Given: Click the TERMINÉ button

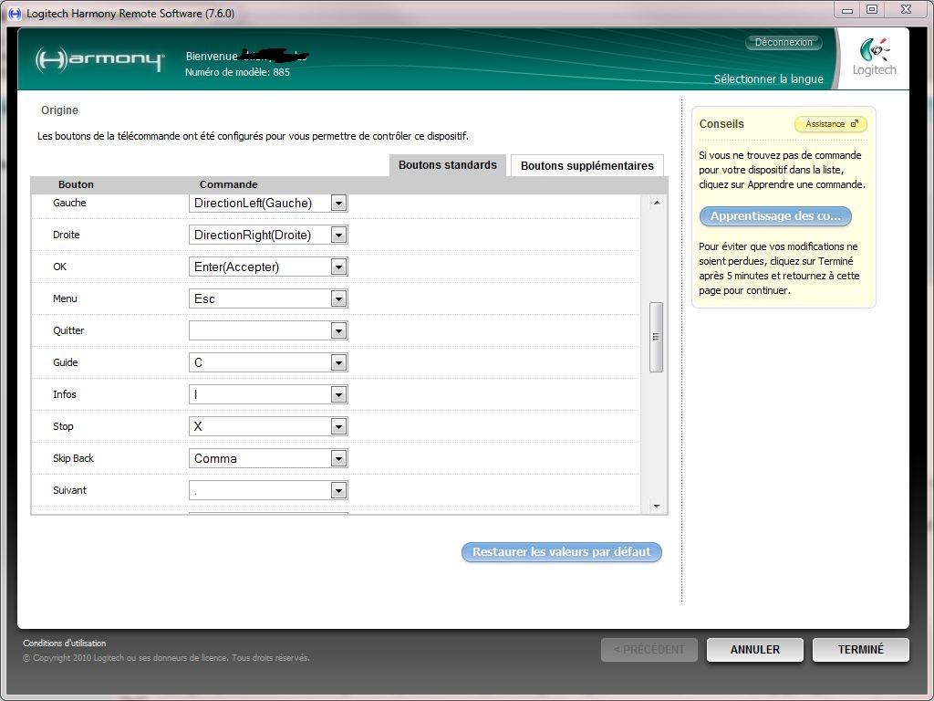Looking at the screenshot, I should 860,650.
